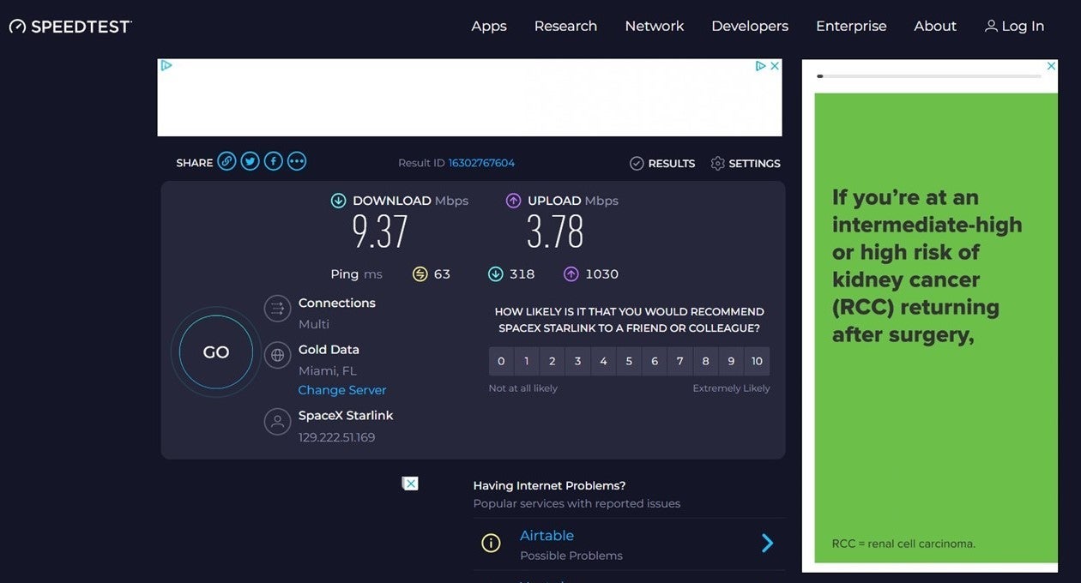Click the upload latency icon beside 1030
Screen dimensions: 1081x583
click(x=571, y=274)
